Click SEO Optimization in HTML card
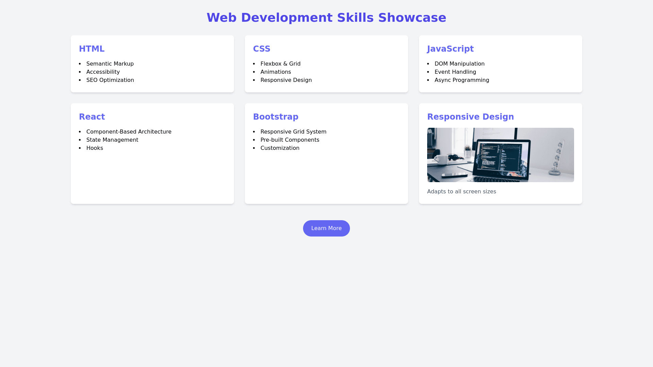Viewport: 653px width, 367px height. pos(110,80)
